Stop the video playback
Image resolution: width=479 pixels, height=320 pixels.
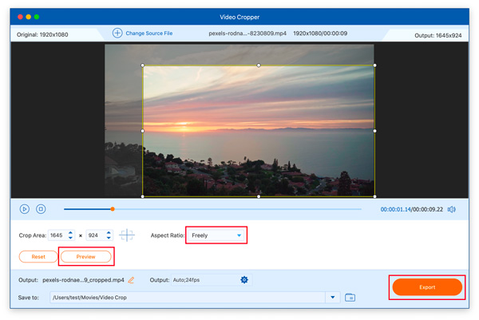pyautogui.click(x=41, y=209)
